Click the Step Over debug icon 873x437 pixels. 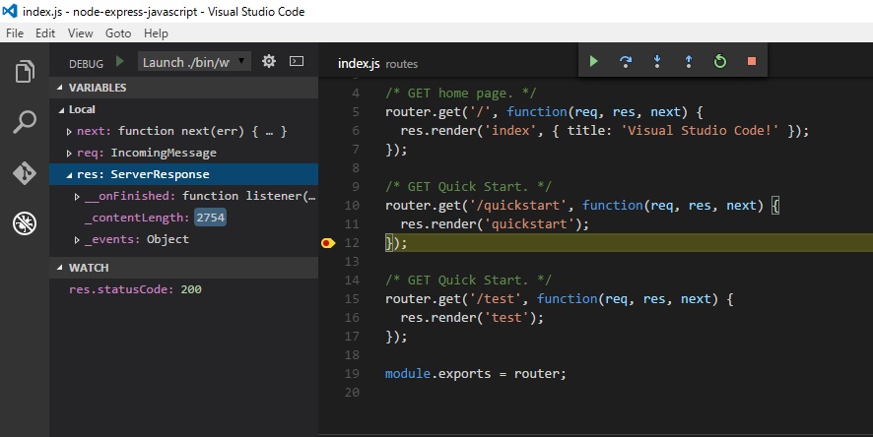pos(625,61)
